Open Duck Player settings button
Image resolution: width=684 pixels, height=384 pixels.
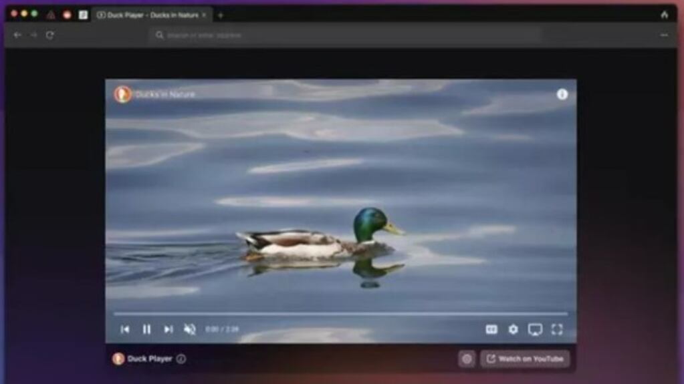[467, 359]
